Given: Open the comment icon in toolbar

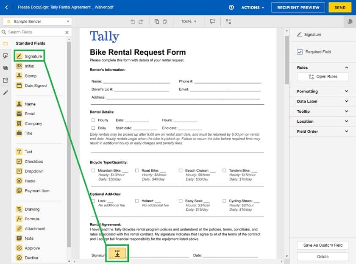Looking at the screenshot, I should 212,22.
